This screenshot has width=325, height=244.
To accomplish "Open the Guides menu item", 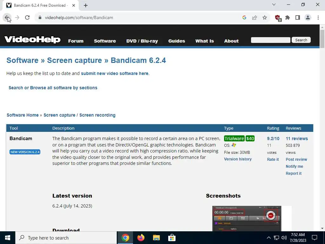I will 176,41.
